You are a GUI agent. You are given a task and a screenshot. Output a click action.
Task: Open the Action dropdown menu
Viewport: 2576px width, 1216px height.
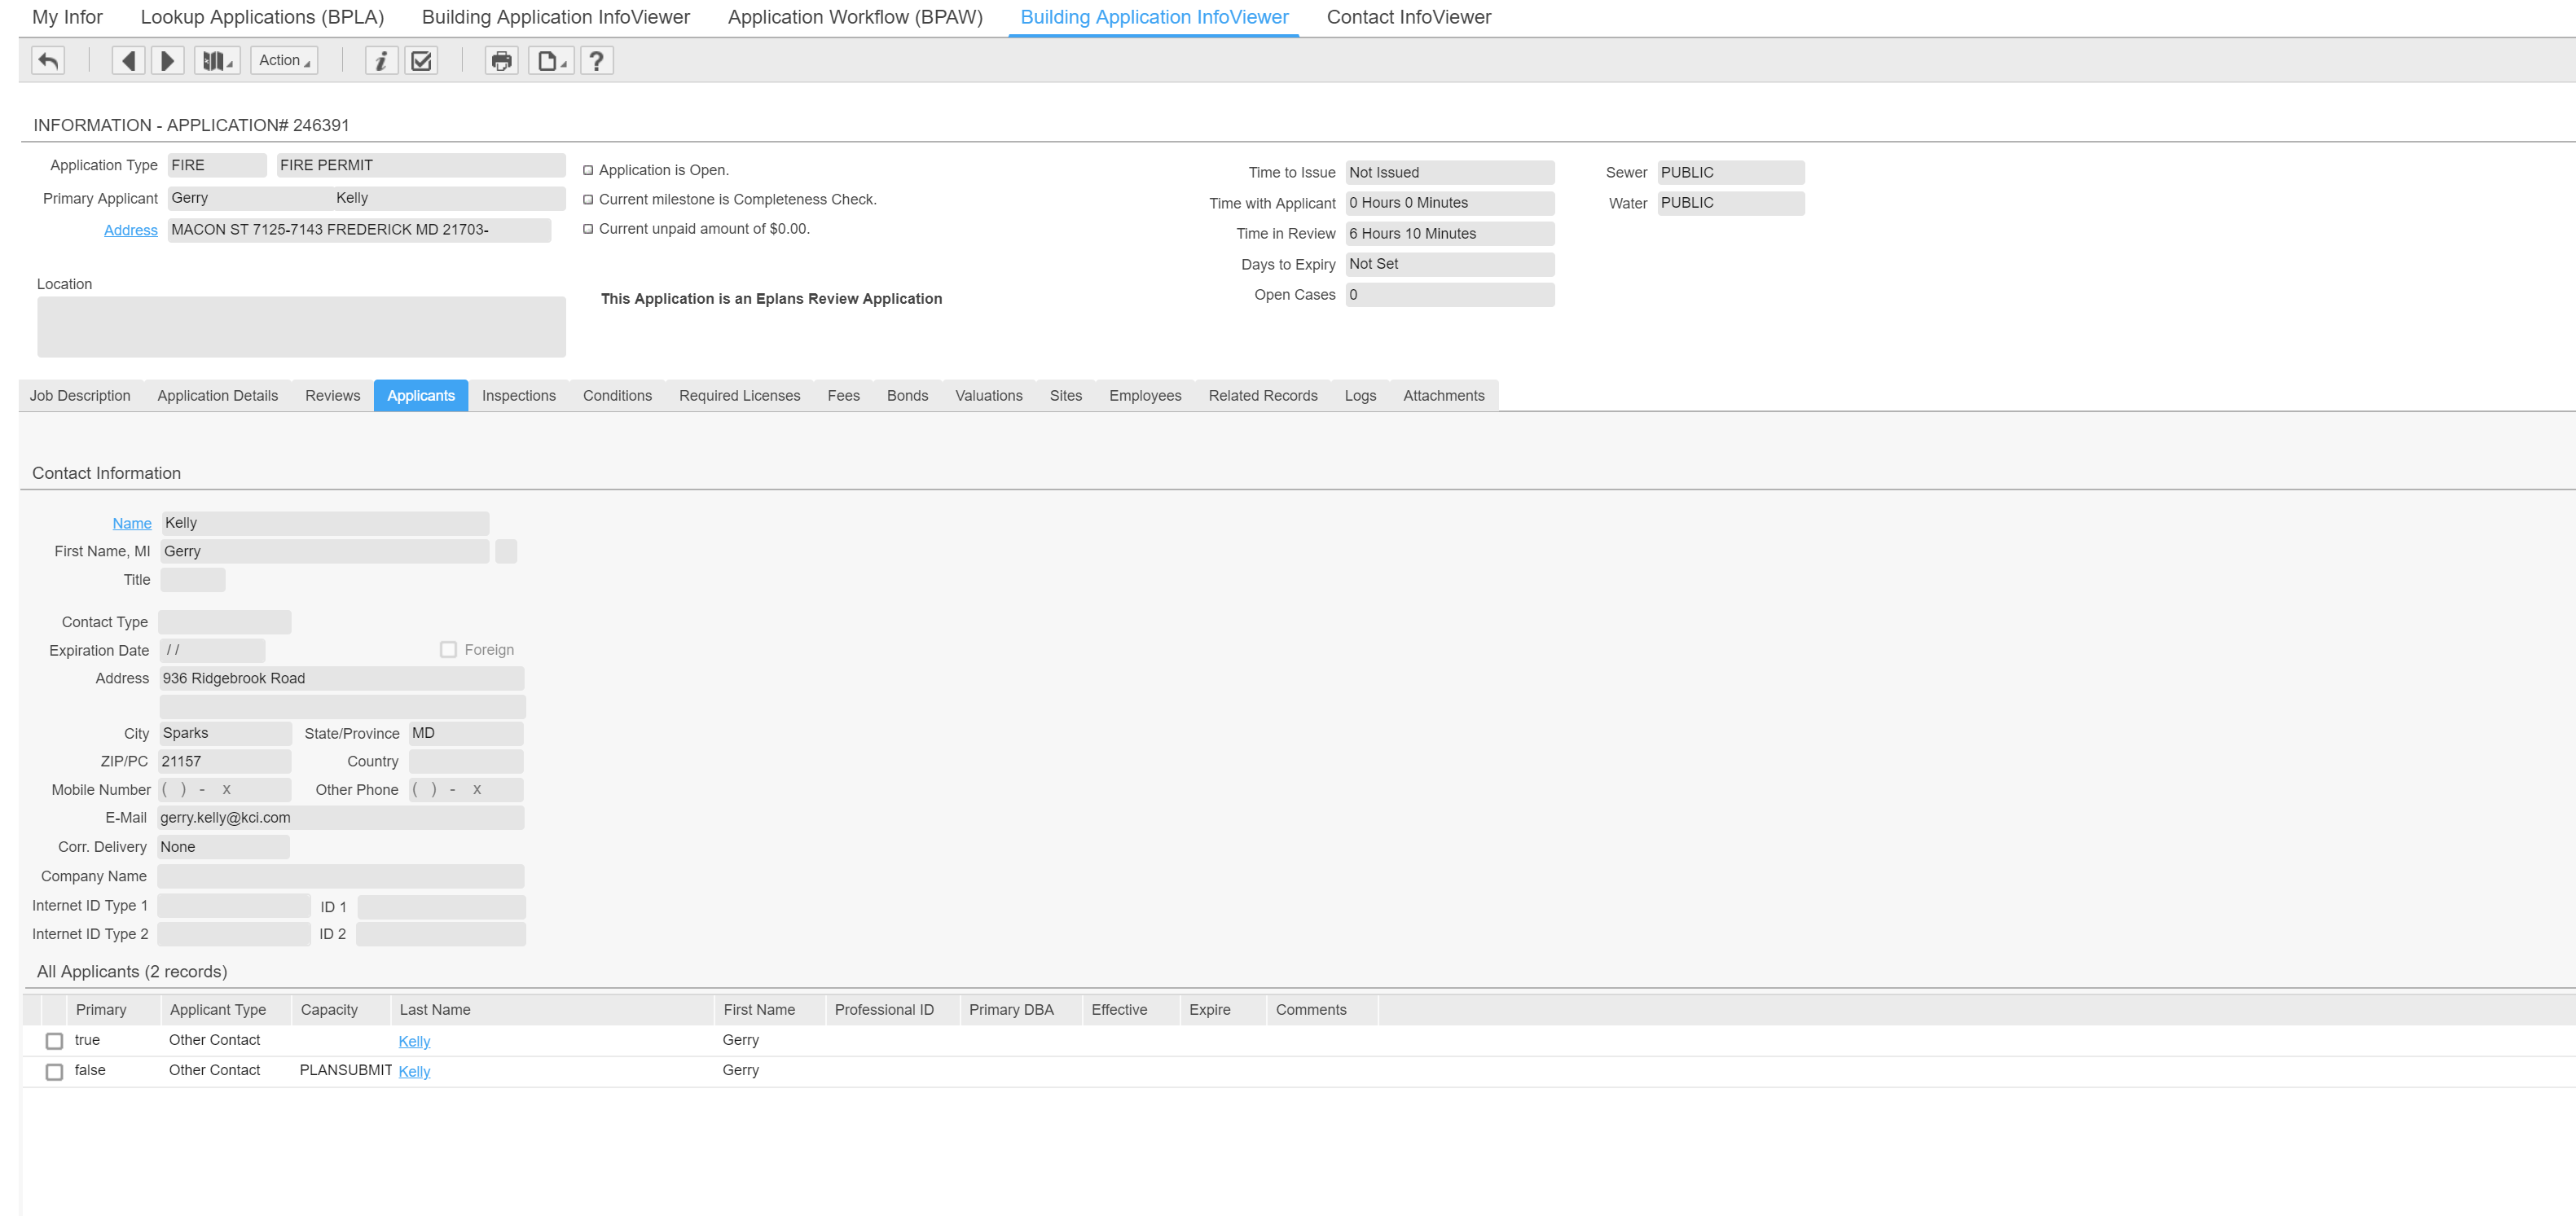(x=284, y=61)
